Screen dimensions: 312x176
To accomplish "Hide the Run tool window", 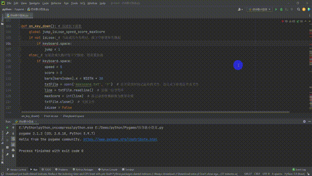I will 310,121.
